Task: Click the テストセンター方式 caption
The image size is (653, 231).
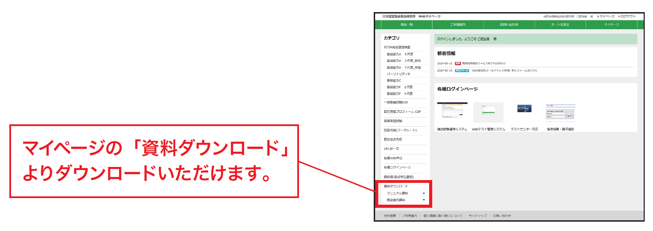Action: tap(524, 129)
